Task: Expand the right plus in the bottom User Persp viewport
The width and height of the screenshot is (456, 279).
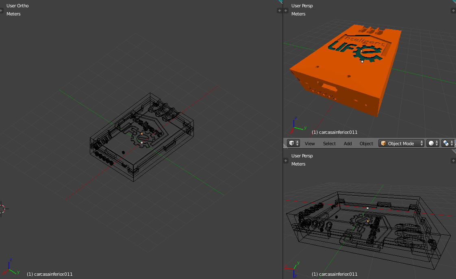Action: pos(453,161)
